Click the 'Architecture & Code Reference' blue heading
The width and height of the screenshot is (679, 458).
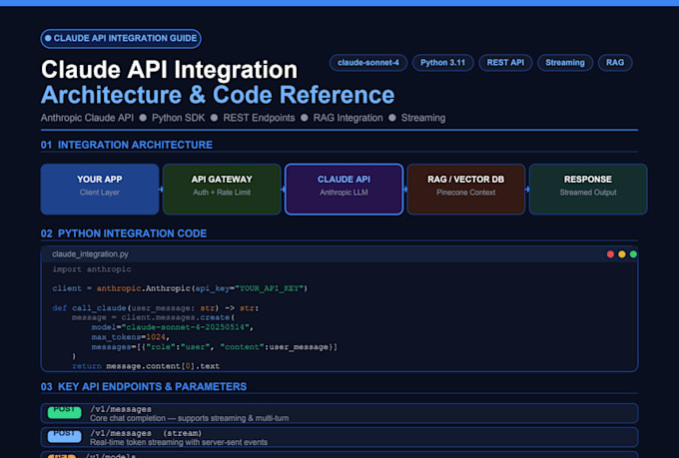218,95
